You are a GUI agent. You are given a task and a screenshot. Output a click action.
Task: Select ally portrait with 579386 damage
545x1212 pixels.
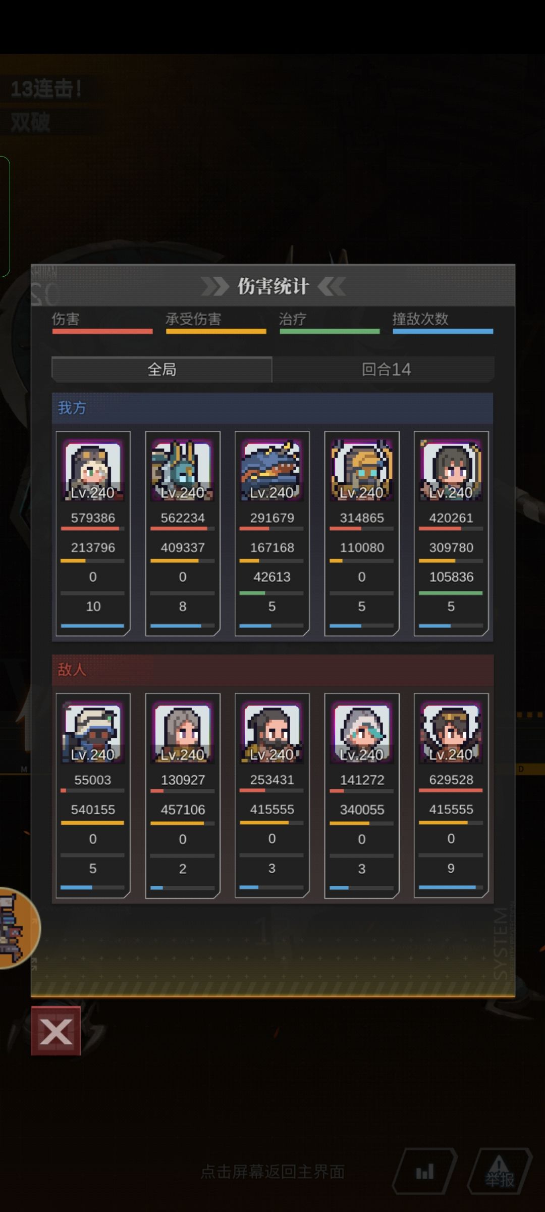point(93,470)
